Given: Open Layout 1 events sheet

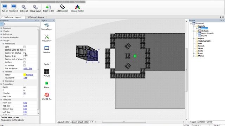Looking at the screenshot, I should (x=207, y=33).
